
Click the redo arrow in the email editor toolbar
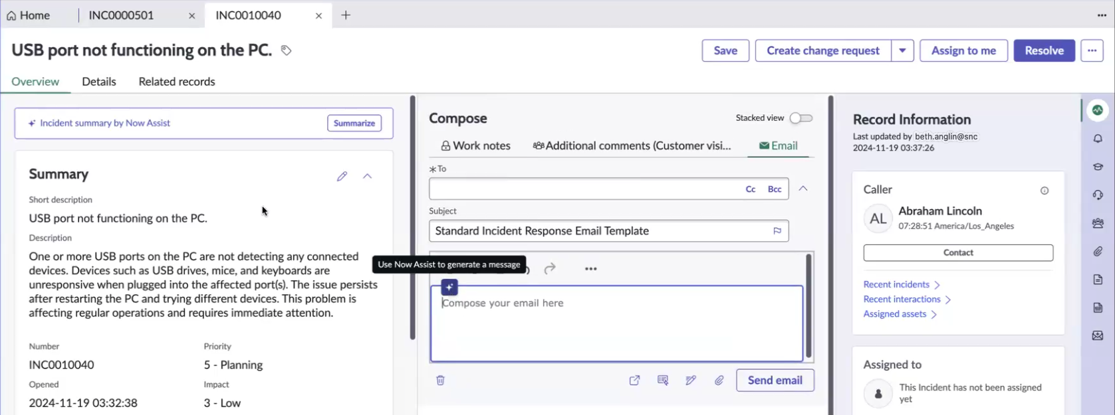pyautogui.click(x=550, y=268)
